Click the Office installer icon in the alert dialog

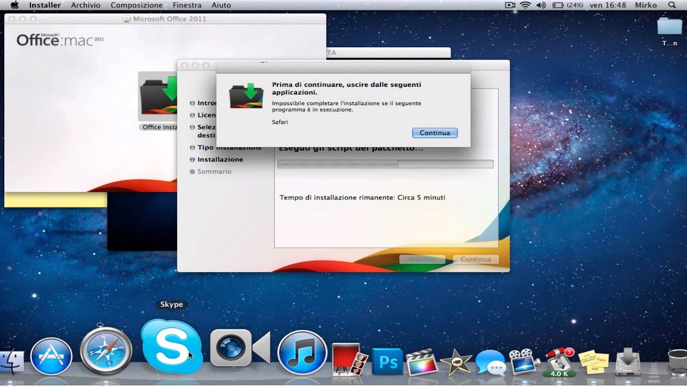(246, 95)
